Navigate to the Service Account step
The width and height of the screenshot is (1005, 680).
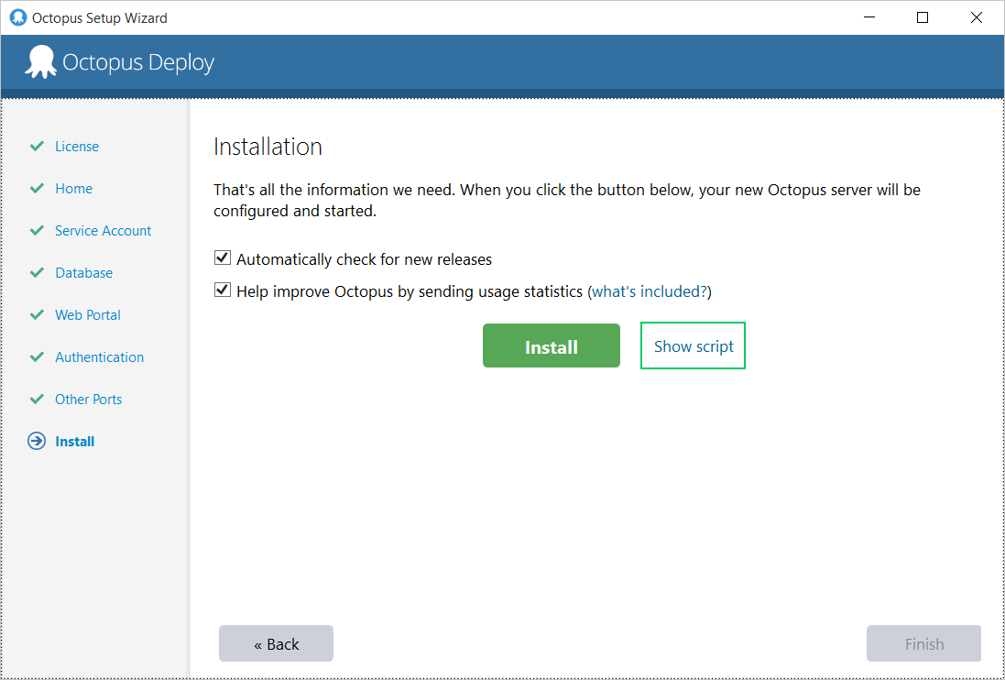pos(103,231)
